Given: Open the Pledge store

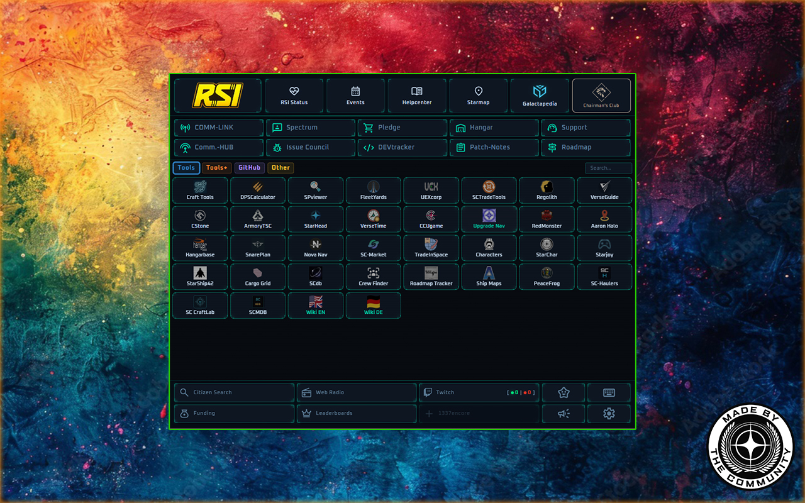Looking at the screenshot, I should tap(402, 128).
